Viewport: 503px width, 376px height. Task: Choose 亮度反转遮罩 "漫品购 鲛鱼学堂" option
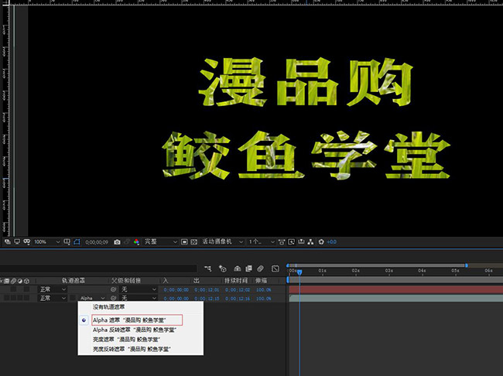pyautogui.click(x=132, y=349)
